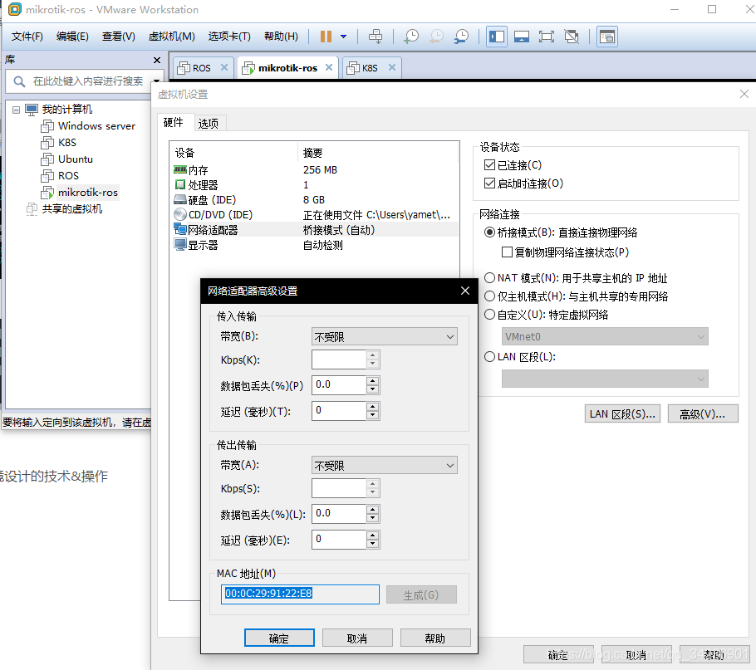
Task: Open the 查看(V) menu
Action: [119, 37]
